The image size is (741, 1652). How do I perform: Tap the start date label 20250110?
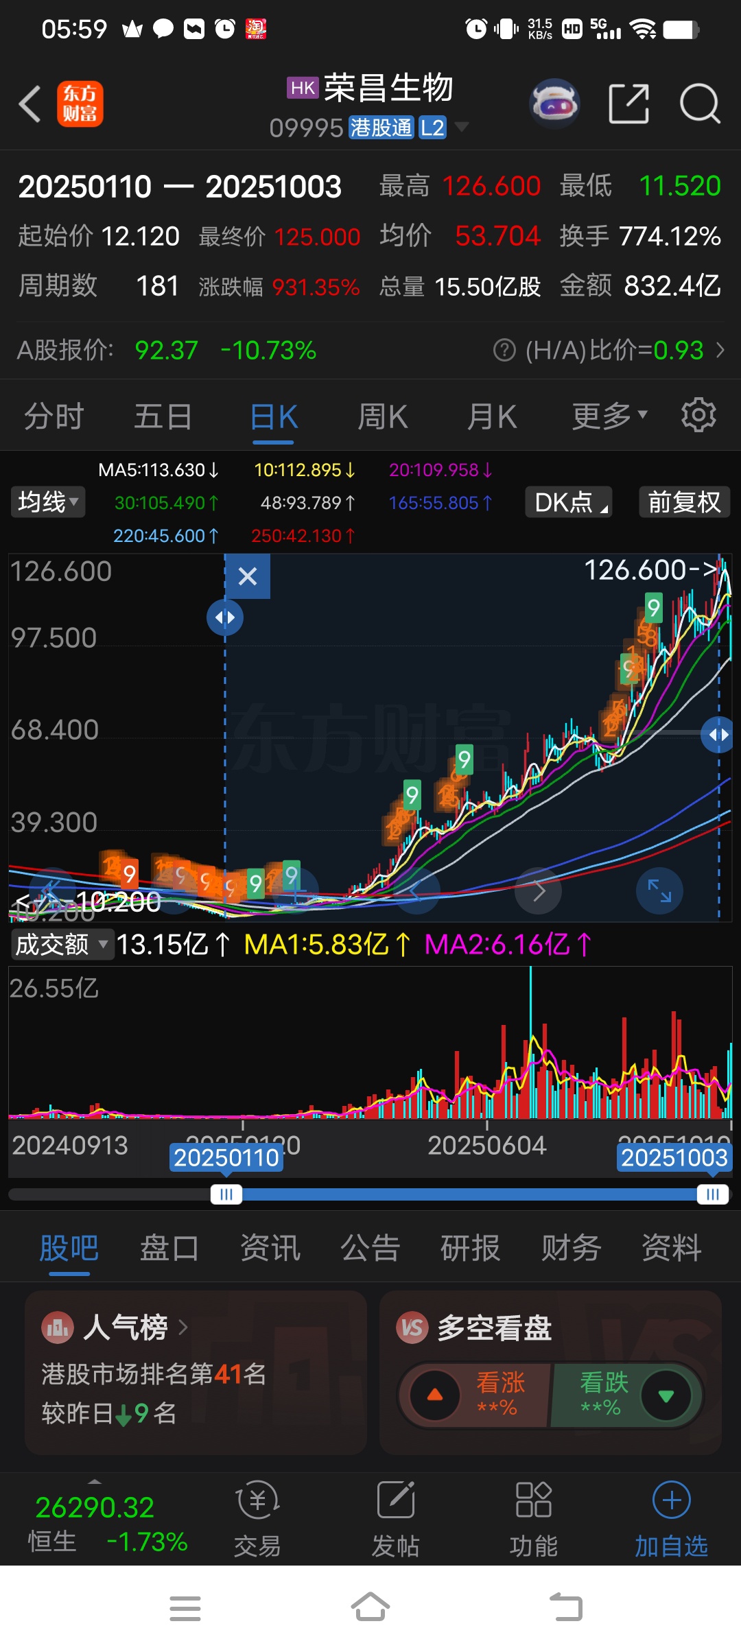pyautogui.click(x=226, y=1158)
